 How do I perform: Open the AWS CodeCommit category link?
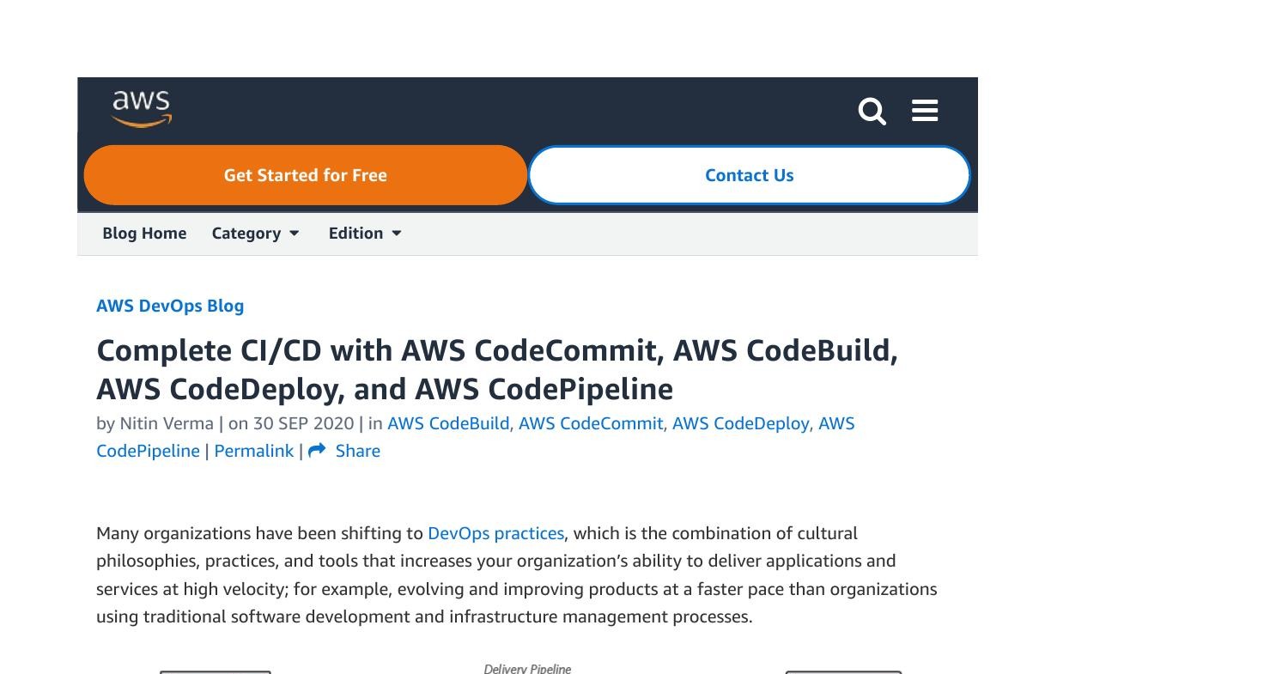[x=590, y=423]
